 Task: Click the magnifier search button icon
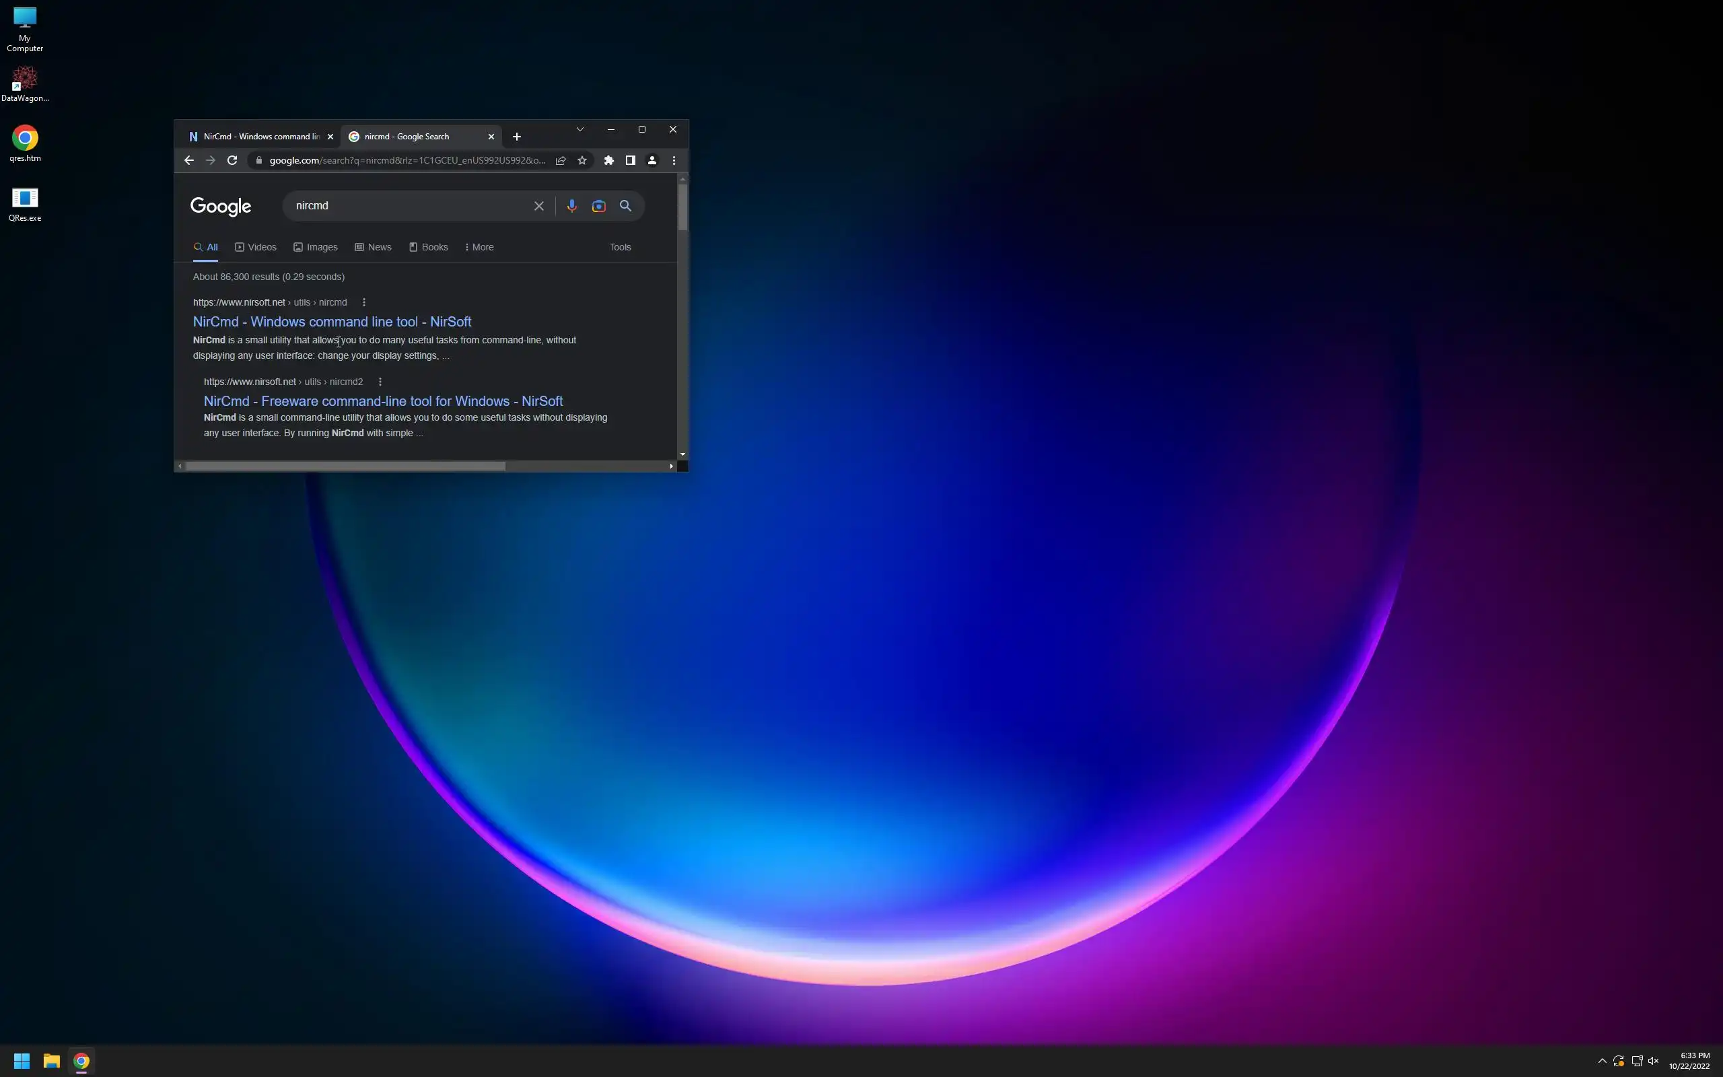click(x=625, y=206)
